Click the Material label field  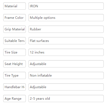(15, 6)
